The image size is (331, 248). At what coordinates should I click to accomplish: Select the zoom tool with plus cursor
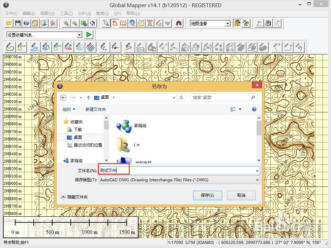(106, 23)
